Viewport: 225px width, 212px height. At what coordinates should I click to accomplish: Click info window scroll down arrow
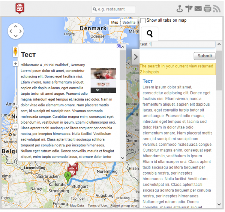click(123, 158)
